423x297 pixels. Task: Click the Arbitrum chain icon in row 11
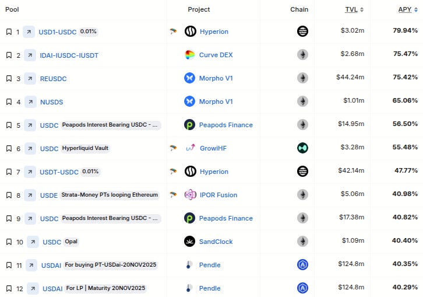[x=302, y=264]
